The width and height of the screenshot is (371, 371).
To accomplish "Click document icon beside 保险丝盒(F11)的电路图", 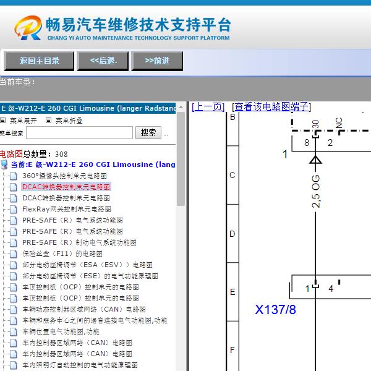I will click(x=14, y=254).
